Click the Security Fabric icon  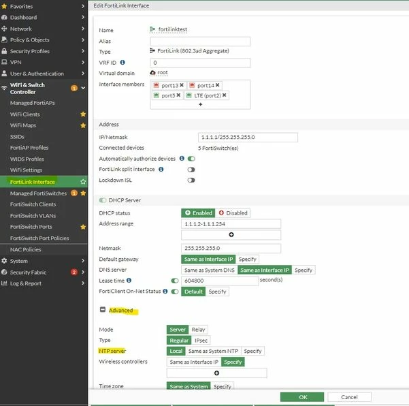pyautogui.click(x=4, y=272)
